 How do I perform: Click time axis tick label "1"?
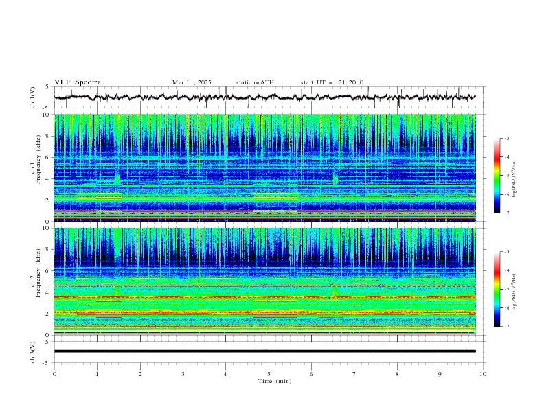[97, 374]
